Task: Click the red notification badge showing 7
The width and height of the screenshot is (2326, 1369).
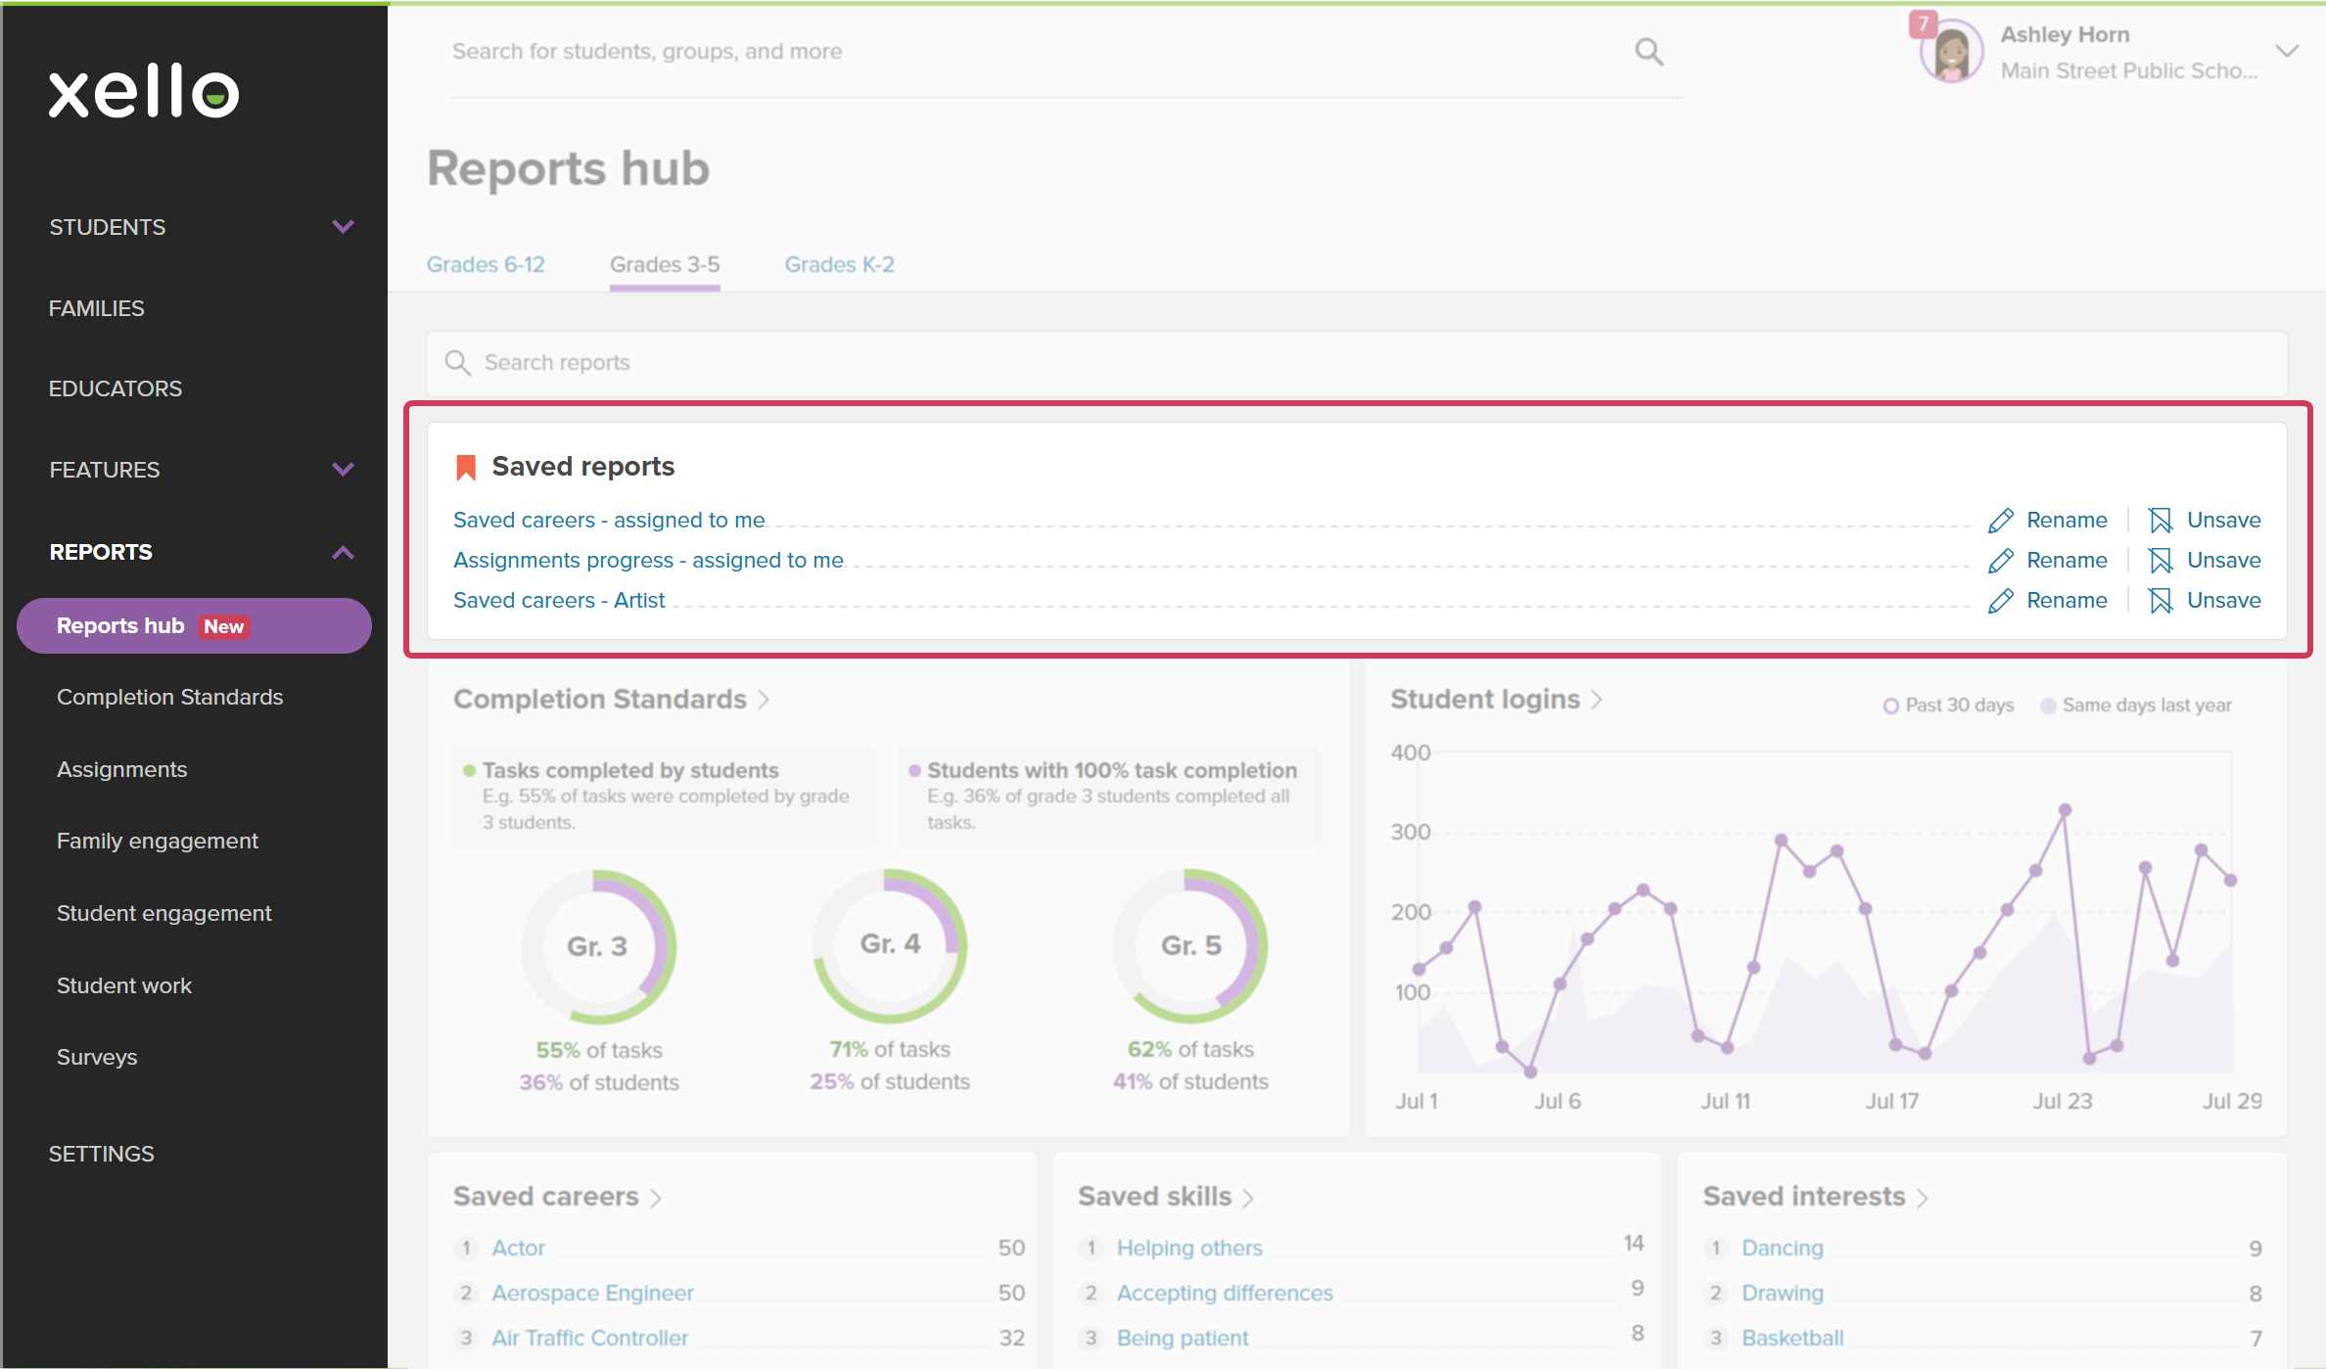Action: (1923, 23)
